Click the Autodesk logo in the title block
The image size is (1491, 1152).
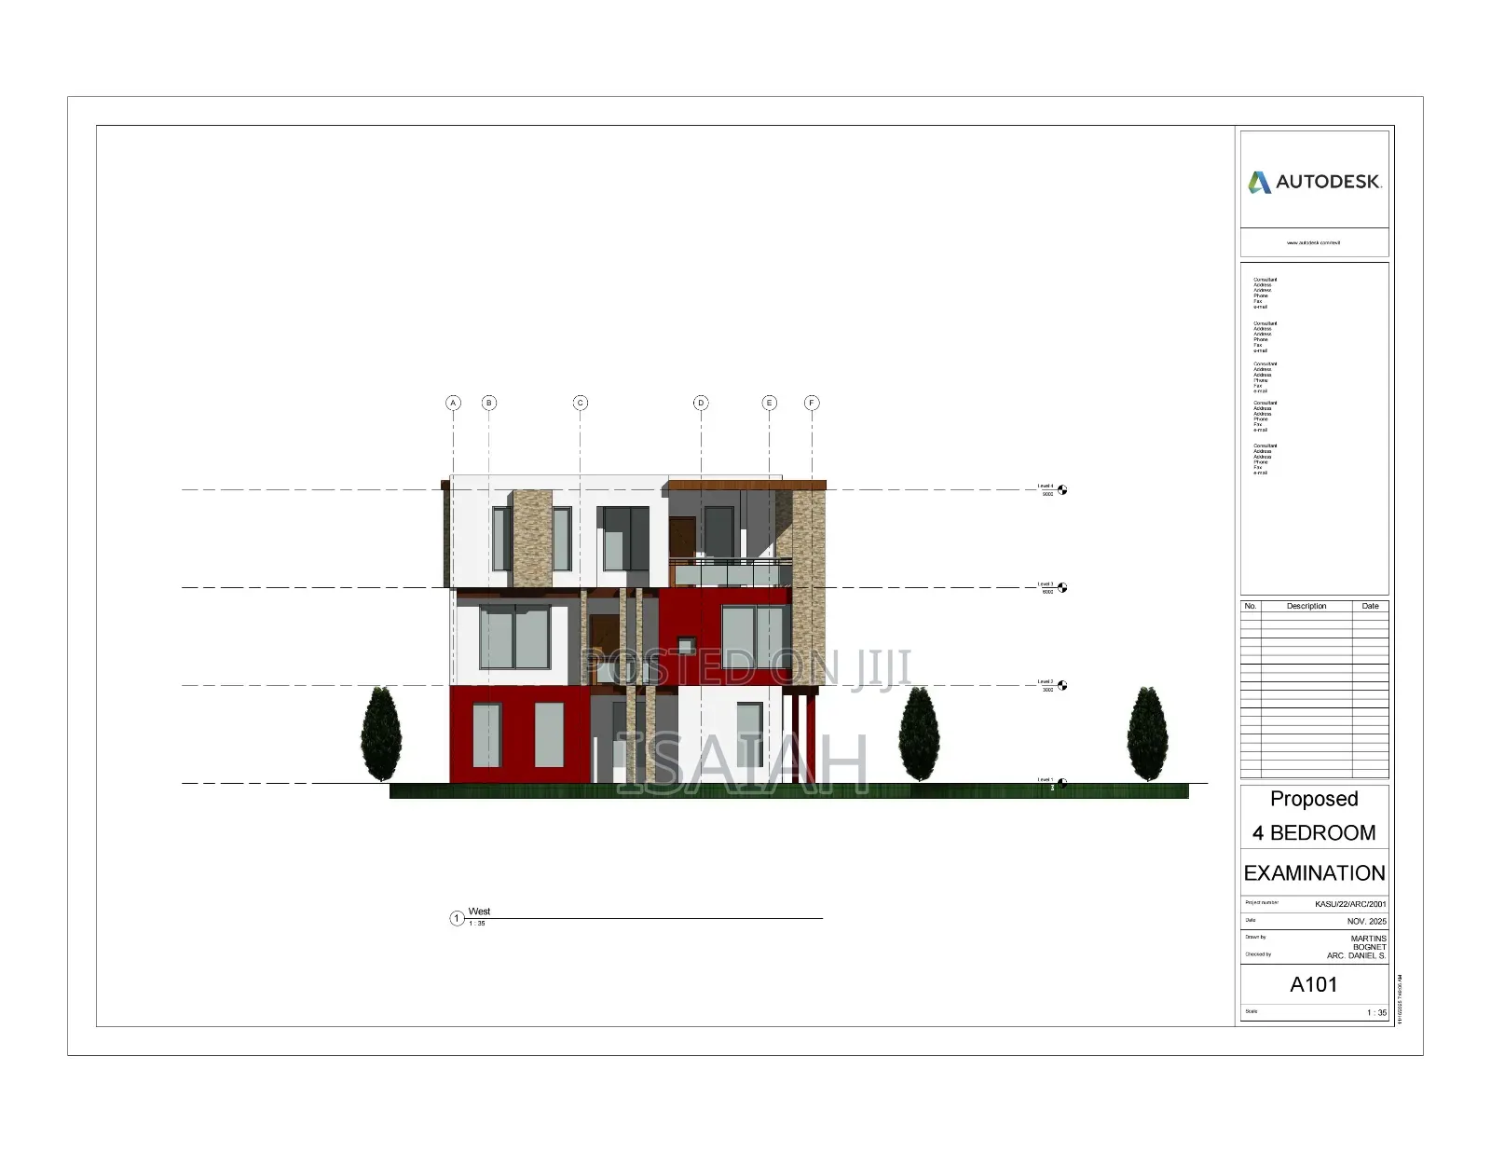1314,182
